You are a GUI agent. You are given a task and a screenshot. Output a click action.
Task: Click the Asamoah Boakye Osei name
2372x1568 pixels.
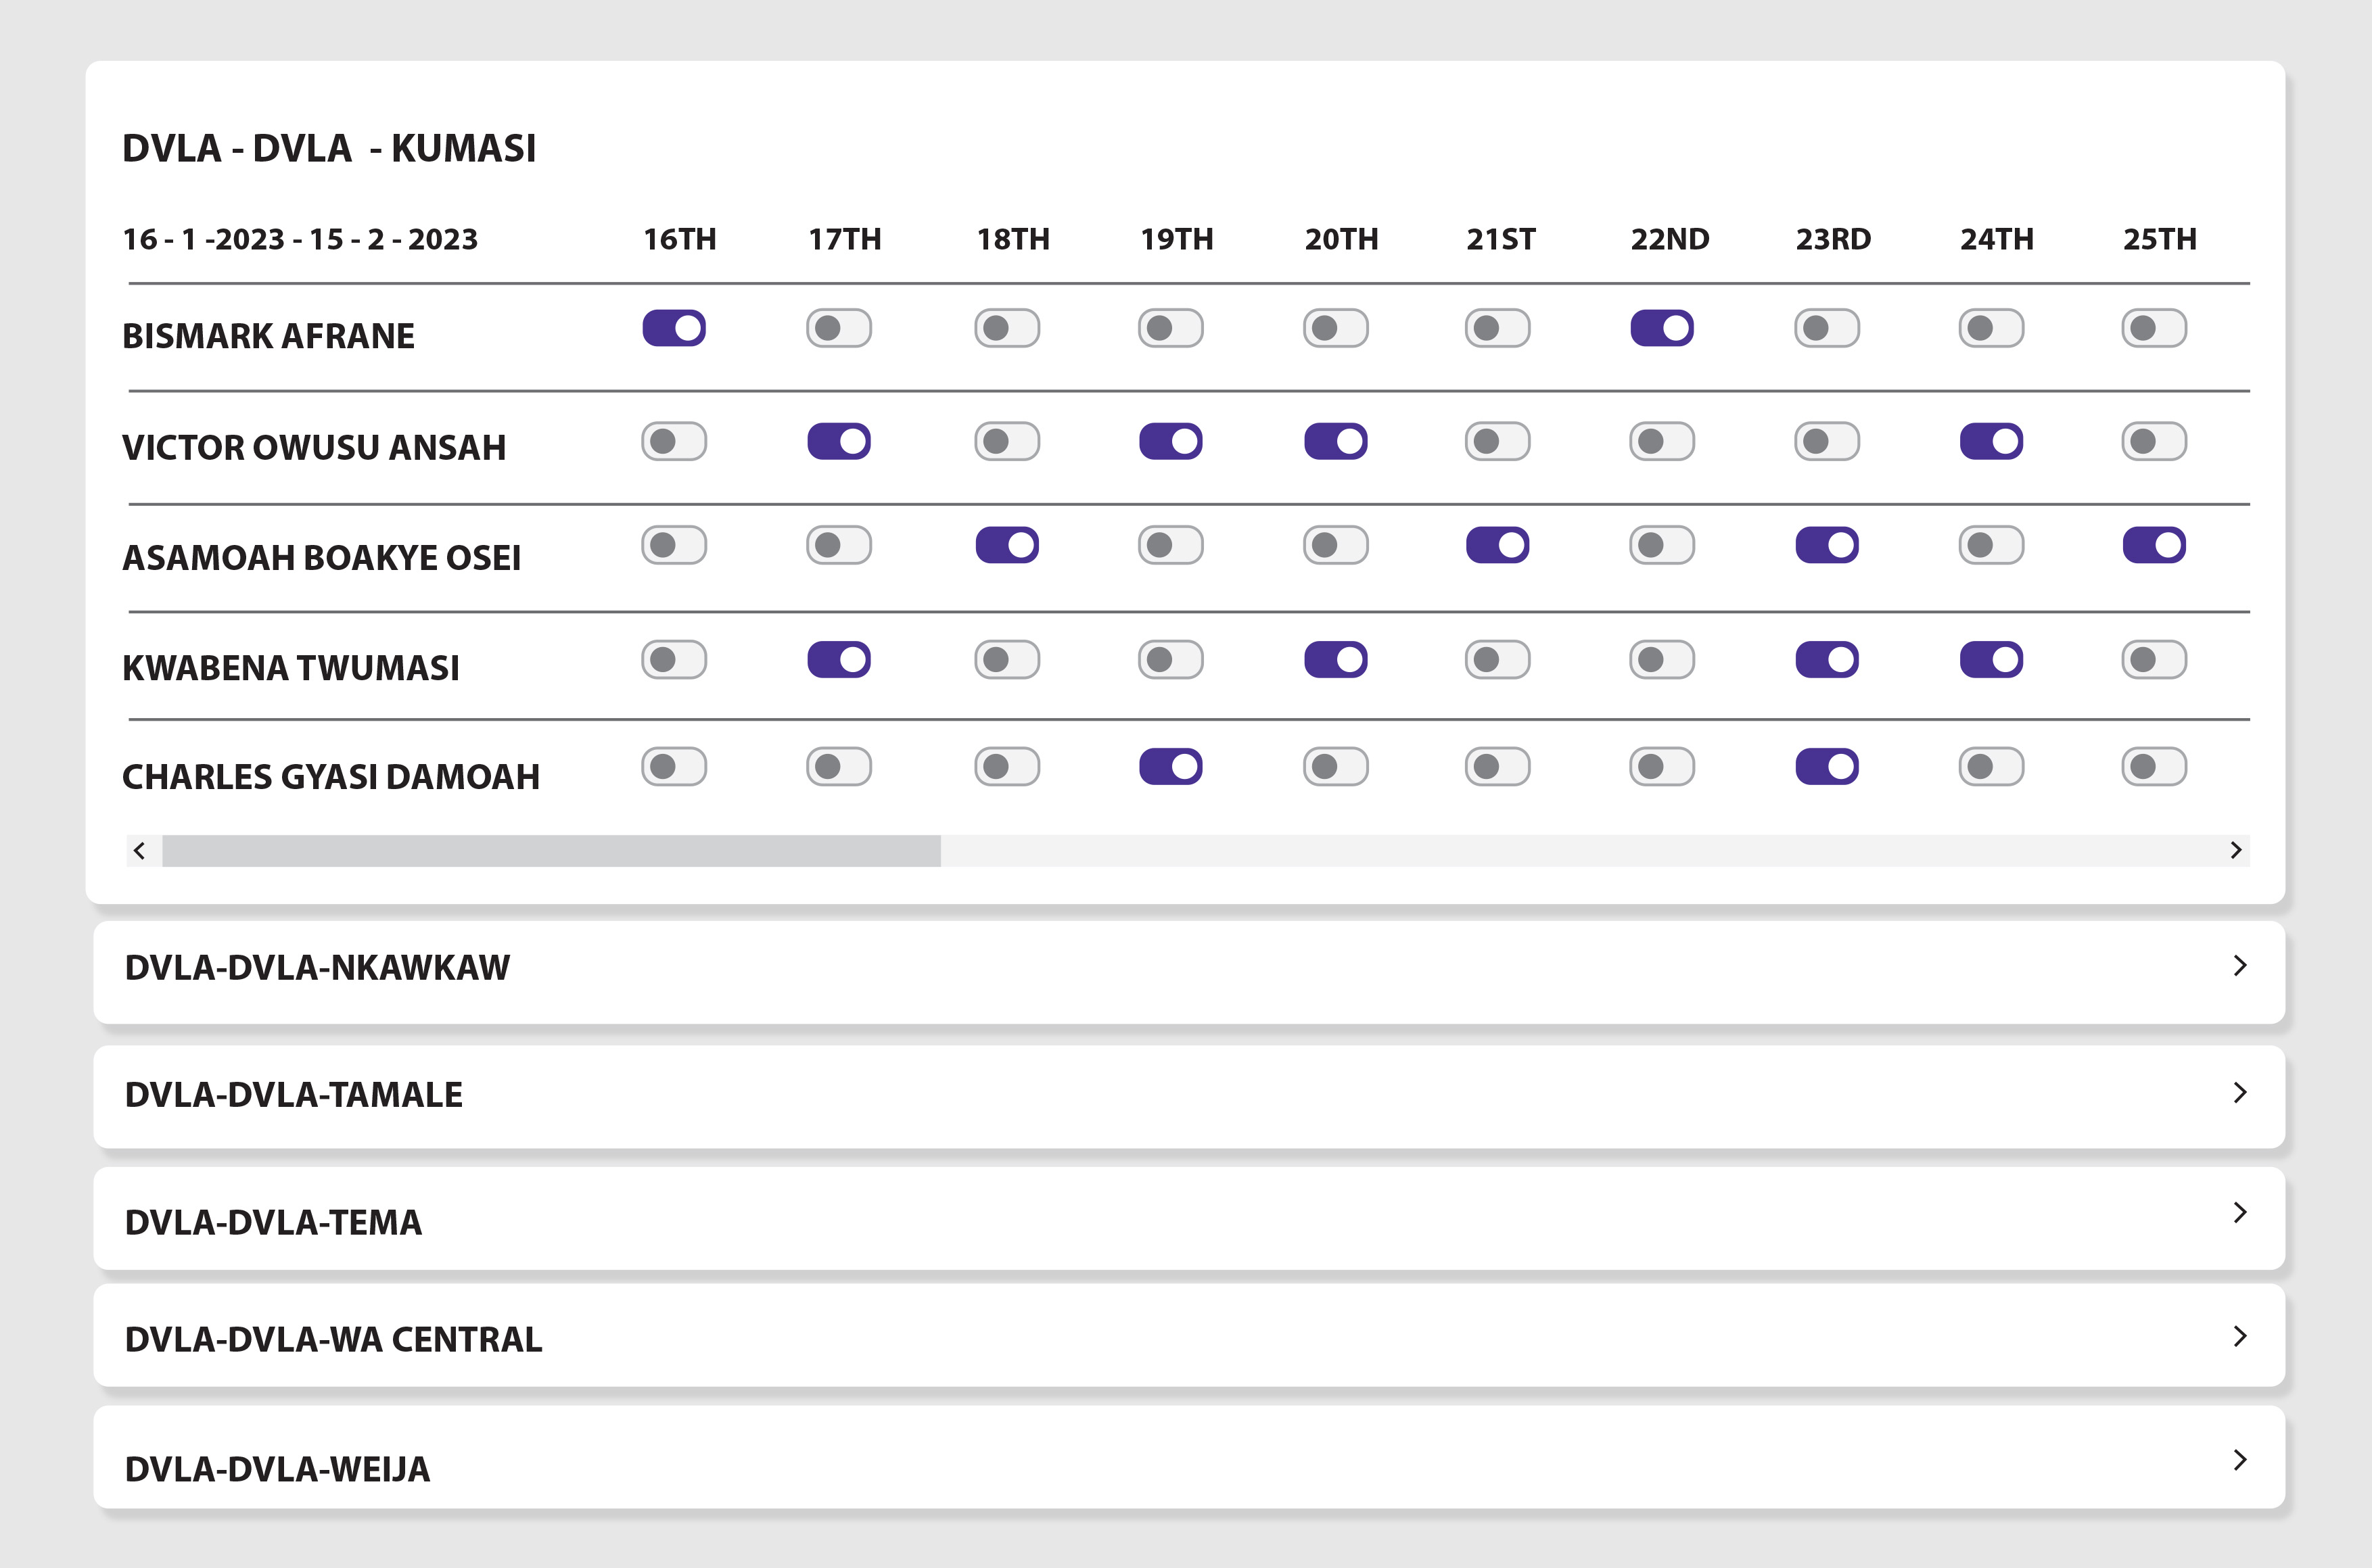(321, 557)
